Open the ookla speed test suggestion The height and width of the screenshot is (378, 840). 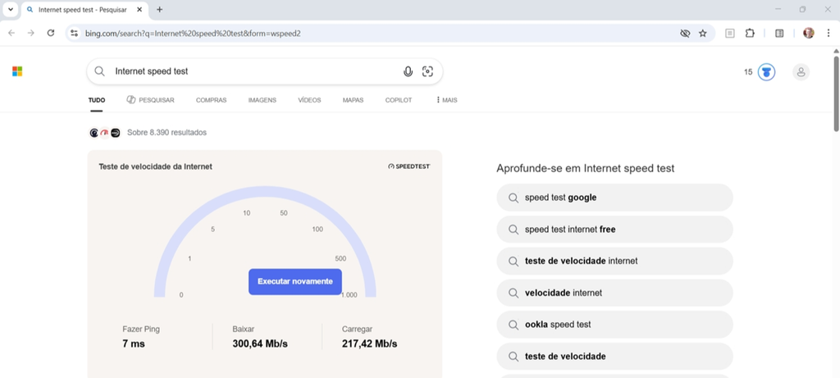(x=614, y=325)
